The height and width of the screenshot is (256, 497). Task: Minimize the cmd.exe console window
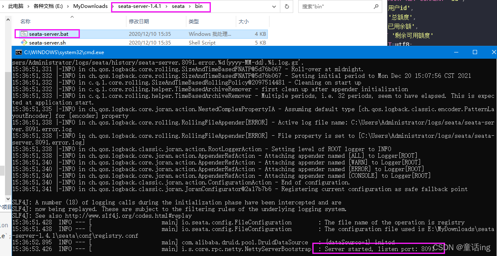coord(456,52)
